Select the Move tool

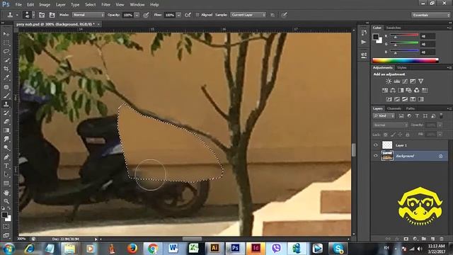tap(6, 34)
